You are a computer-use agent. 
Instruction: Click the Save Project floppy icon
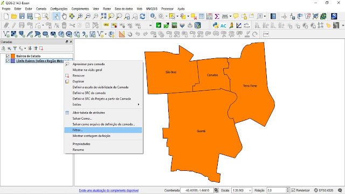click(x=22, y=16)
